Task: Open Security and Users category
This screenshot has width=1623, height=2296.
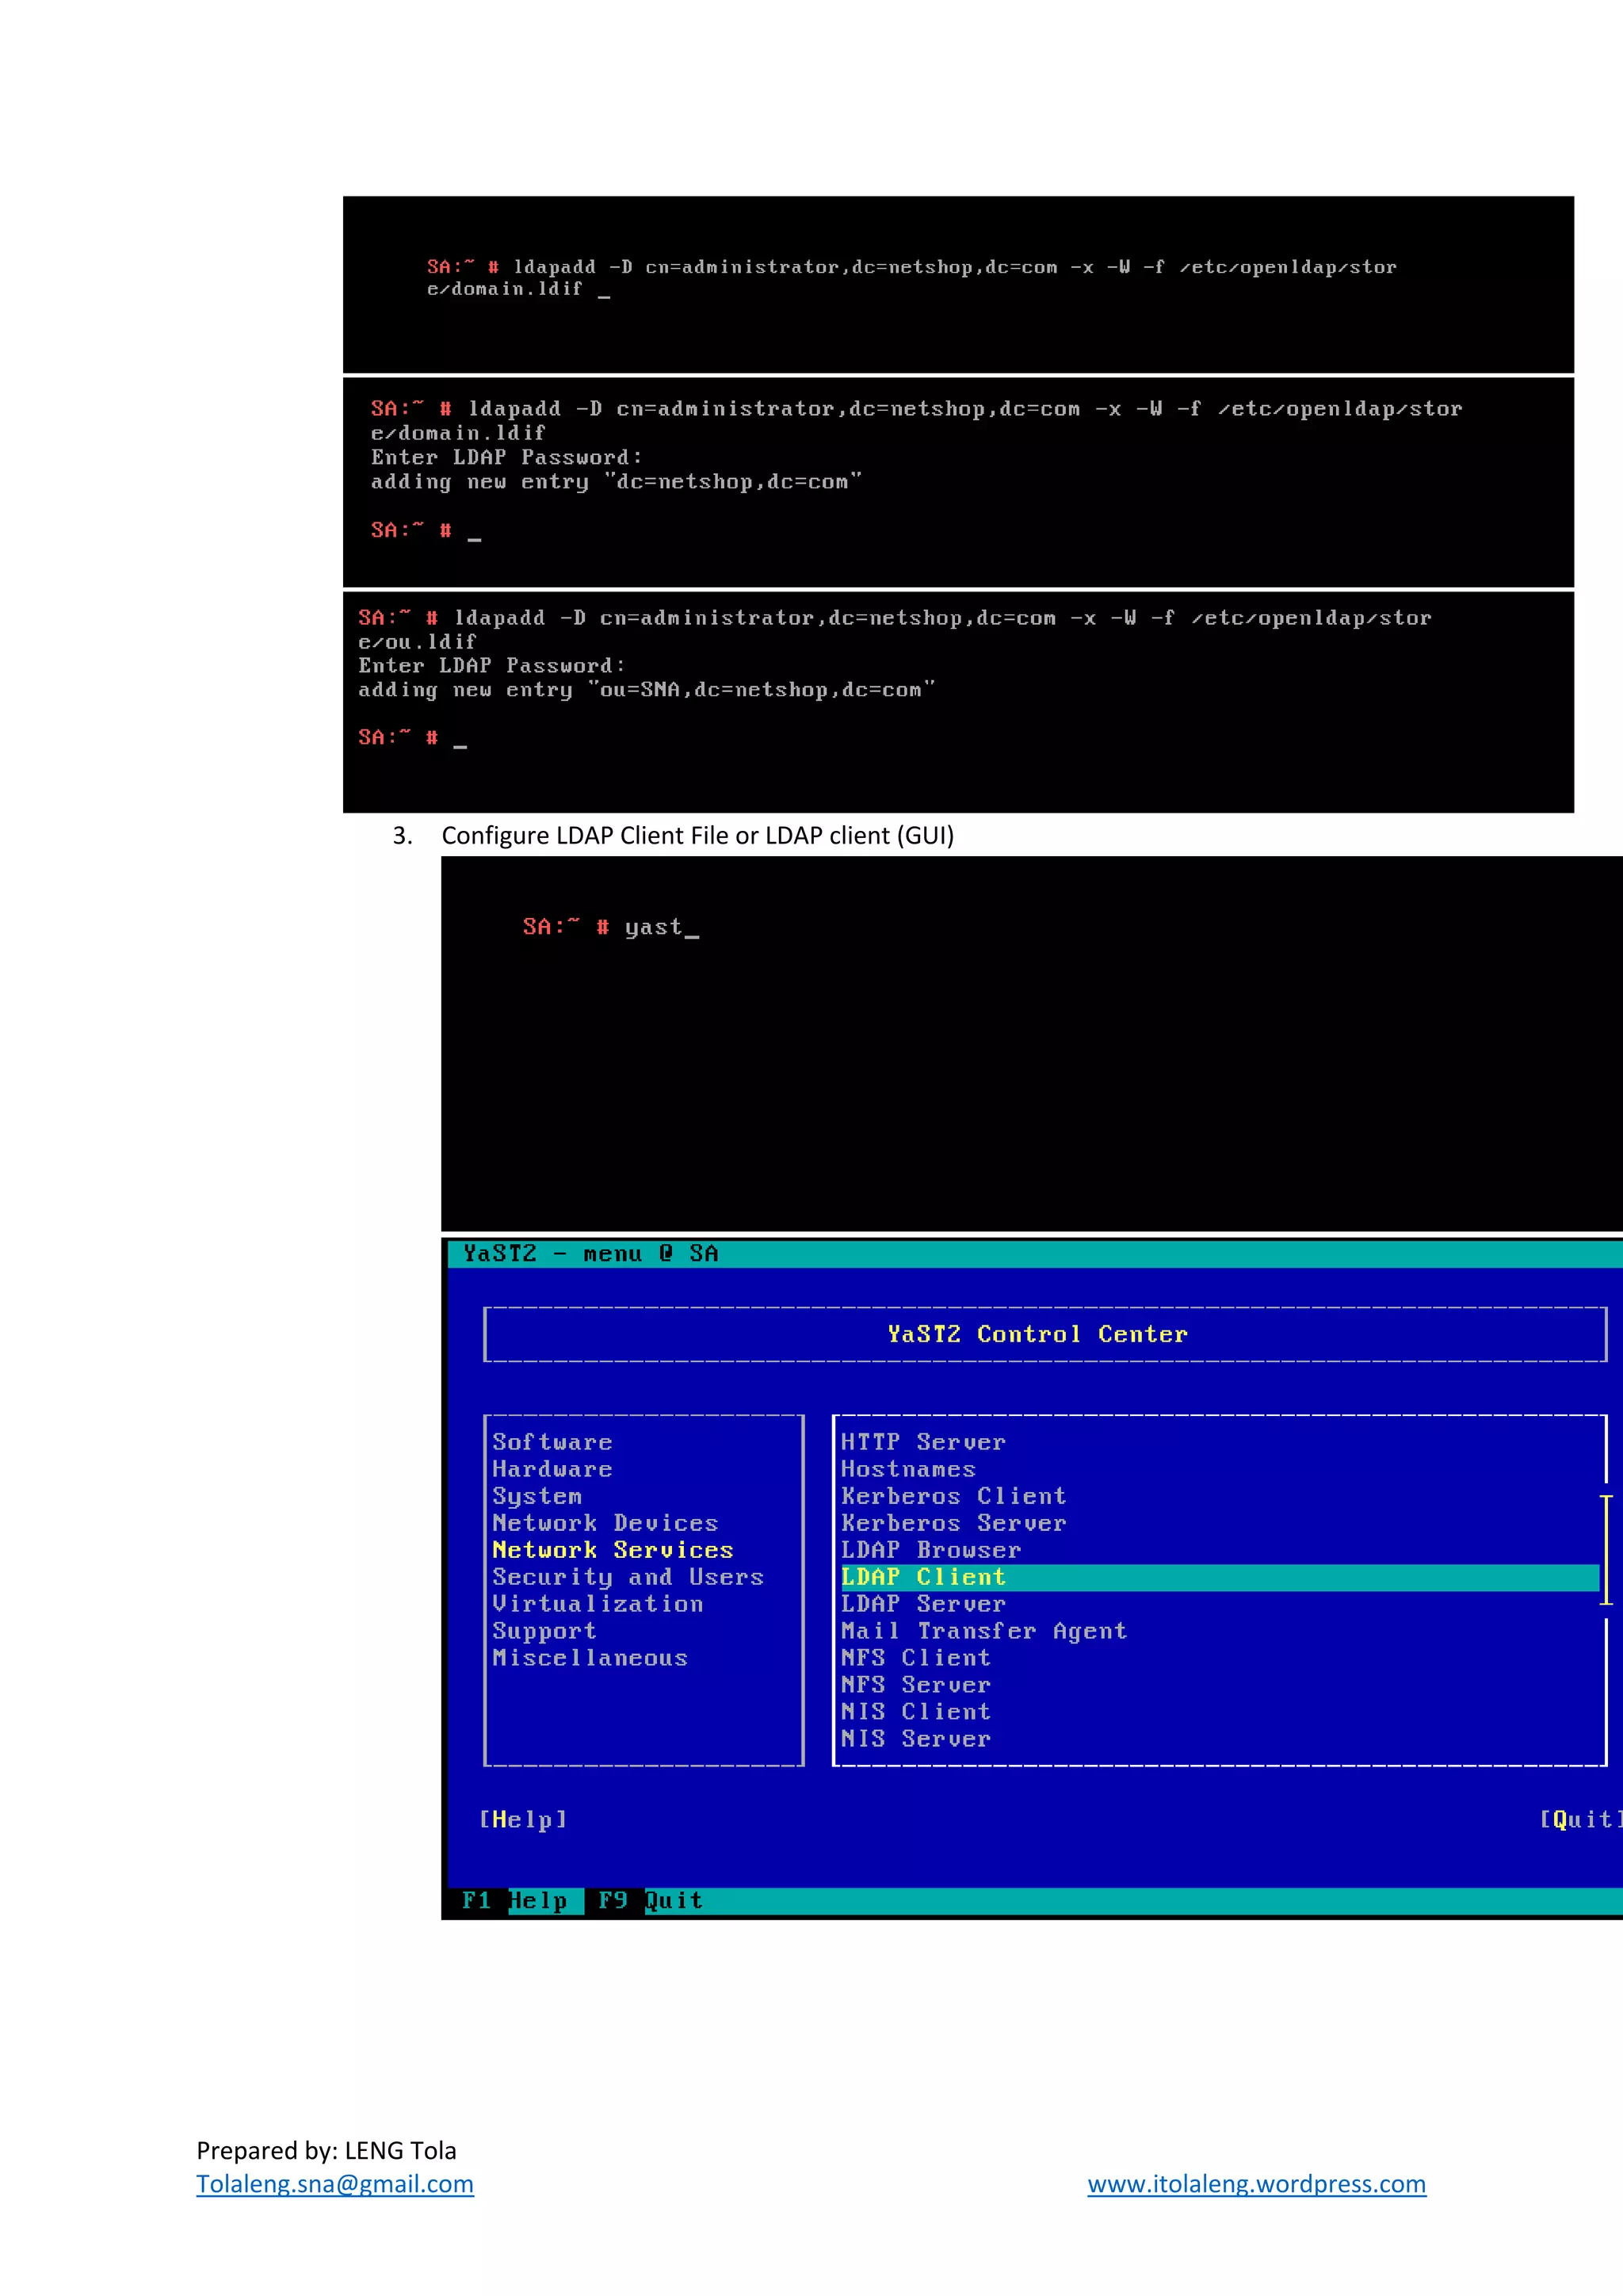Action: [x=628, y=1577]
